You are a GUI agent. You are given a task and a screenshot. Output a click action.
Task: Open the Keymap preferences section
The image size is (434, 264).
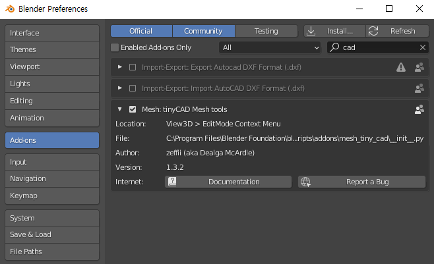tap(52, 196)
